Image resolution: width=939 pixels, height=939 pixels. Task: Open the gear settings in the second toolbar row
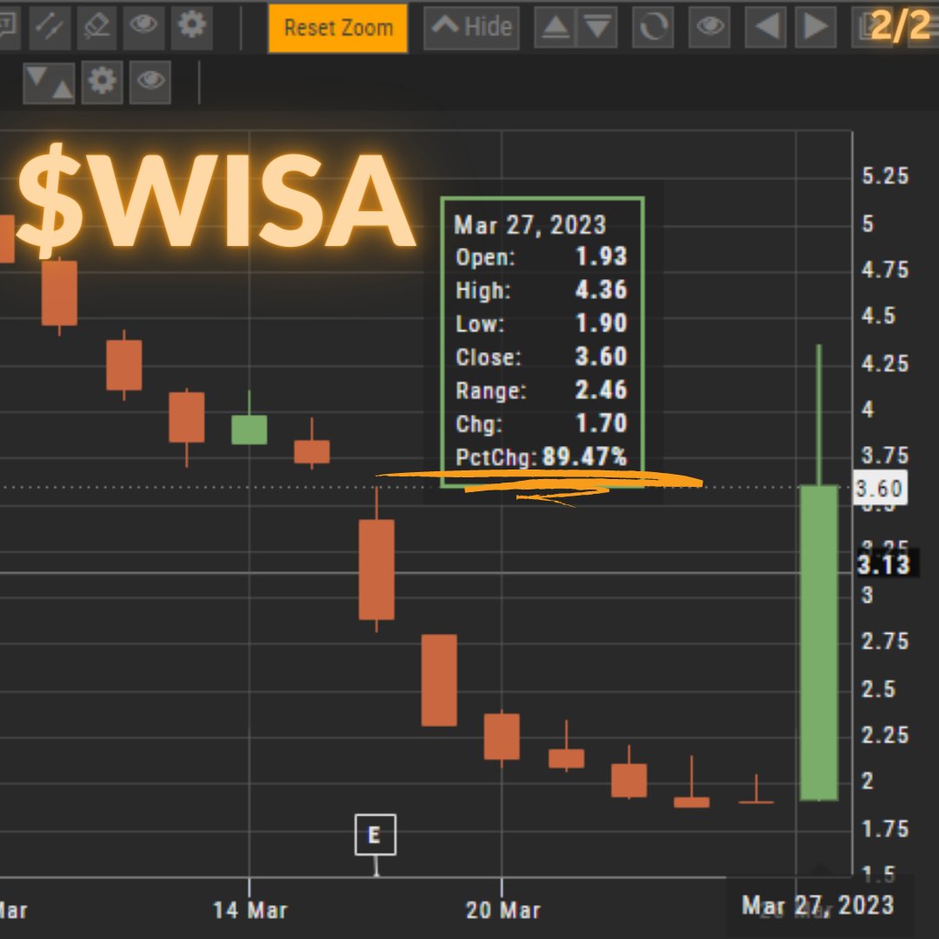pyautogui.click(x=103, y=82)
